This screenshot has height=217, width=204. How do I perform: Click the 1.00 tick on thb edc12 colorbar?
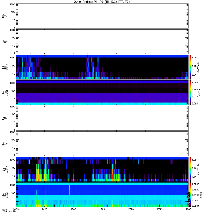(194, 58)
